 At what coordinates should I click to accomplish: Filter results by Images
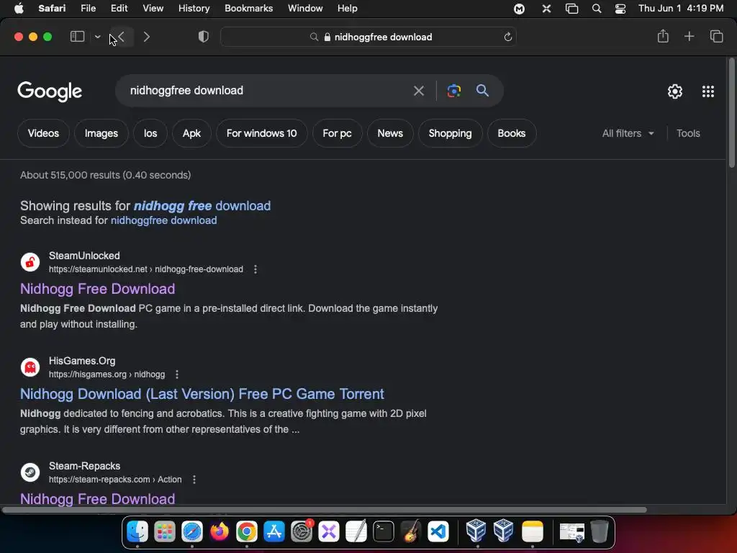(x=101, y=133)
